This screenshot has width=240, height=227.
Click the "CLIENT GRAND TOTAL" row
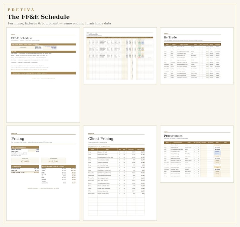(x=25, y=172)
